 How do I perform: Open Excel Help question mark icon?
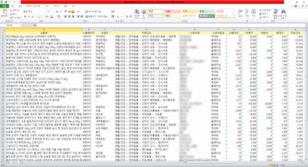point(295,6)
